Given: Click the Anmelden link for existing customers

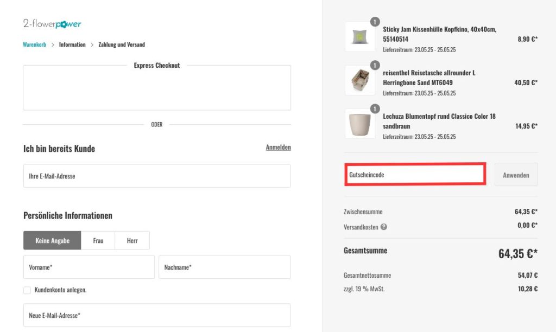Looking at the screenshot, I should [x=278, y=147].
